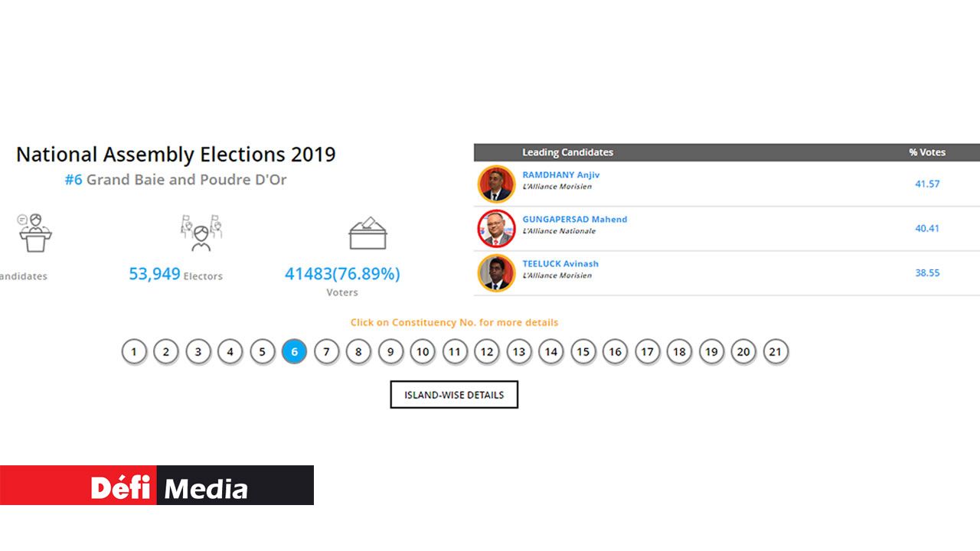
Task: Switch to constituency number 15
Action: [583, 352]
